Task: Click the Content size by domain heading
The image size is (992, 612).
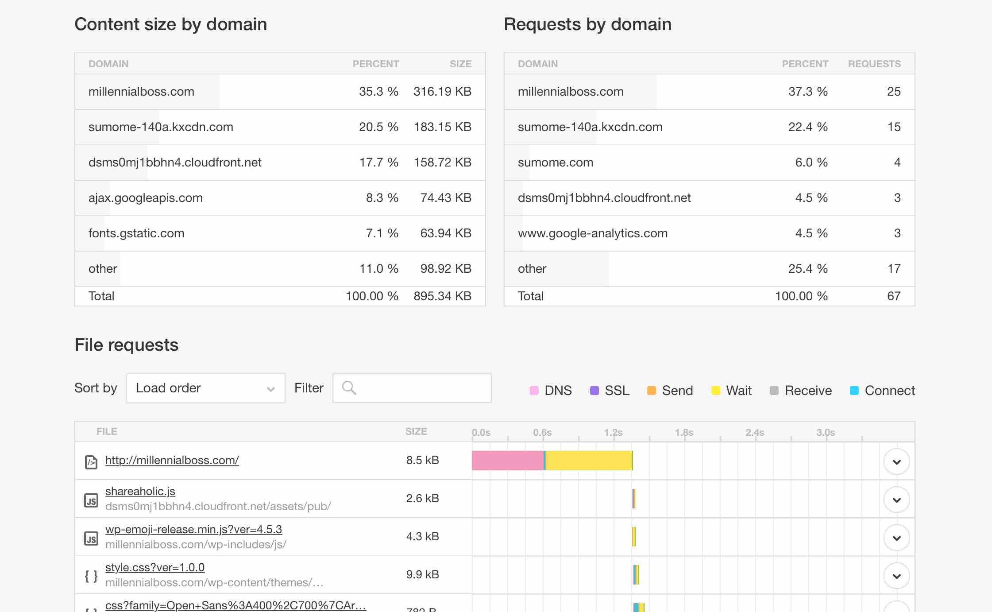Action: click(171, 24)
